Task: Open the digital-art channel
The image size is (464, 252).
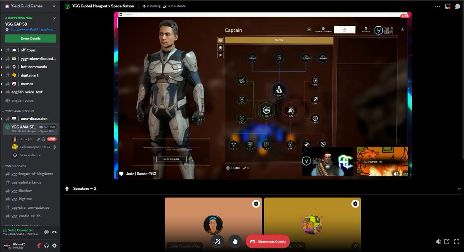Action: 30,75
